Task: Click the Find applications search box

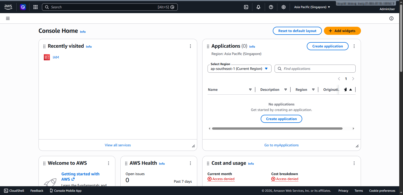Action: tap(315, 69)
